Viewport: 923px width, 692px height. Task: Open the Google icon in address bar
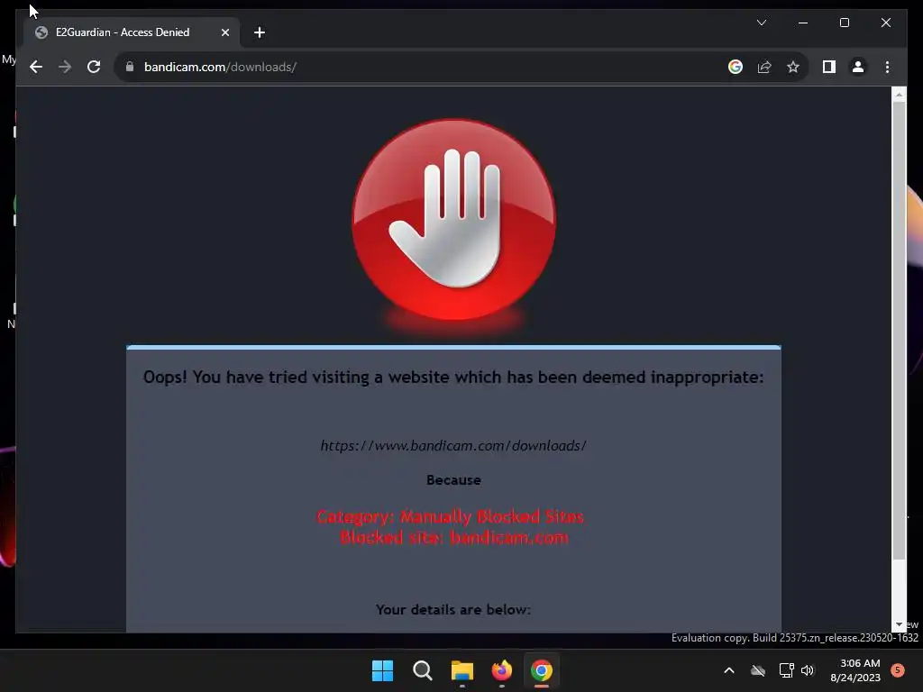coord(736,67)
